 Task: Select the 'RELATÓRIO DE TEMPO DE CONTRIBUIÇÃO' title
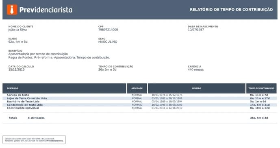[231, 9]
